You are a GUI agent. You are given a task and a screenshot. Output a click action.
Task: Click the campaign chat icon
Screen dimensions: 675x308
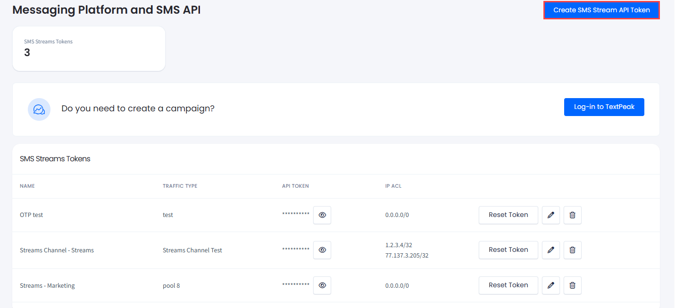click(x=39, y=109)
